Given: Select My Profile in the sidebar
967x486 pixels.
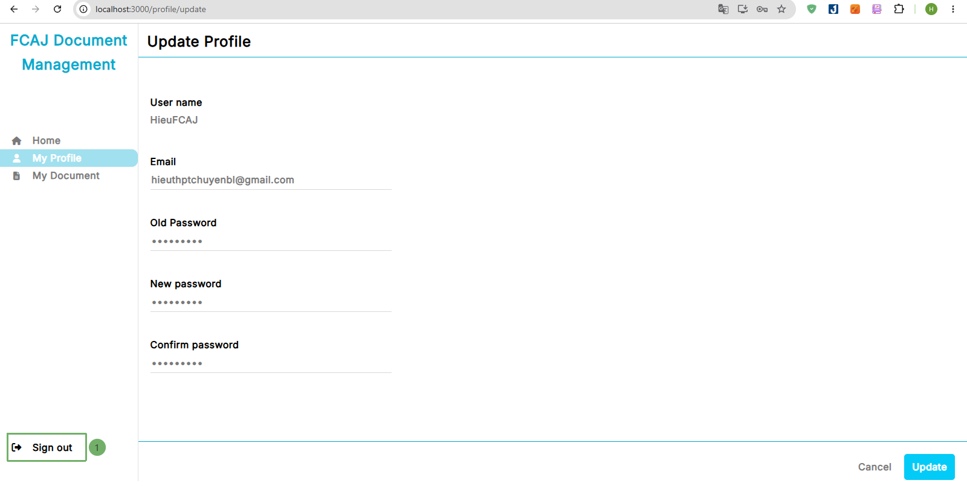Looking at the screenshot, I should pyautogui.click(x=69, y=158).
